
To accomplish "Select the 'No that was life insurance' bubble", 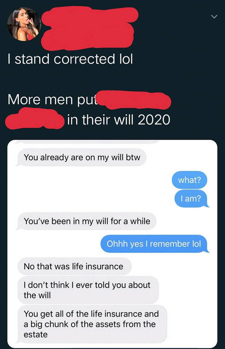I will pos(74,267).
